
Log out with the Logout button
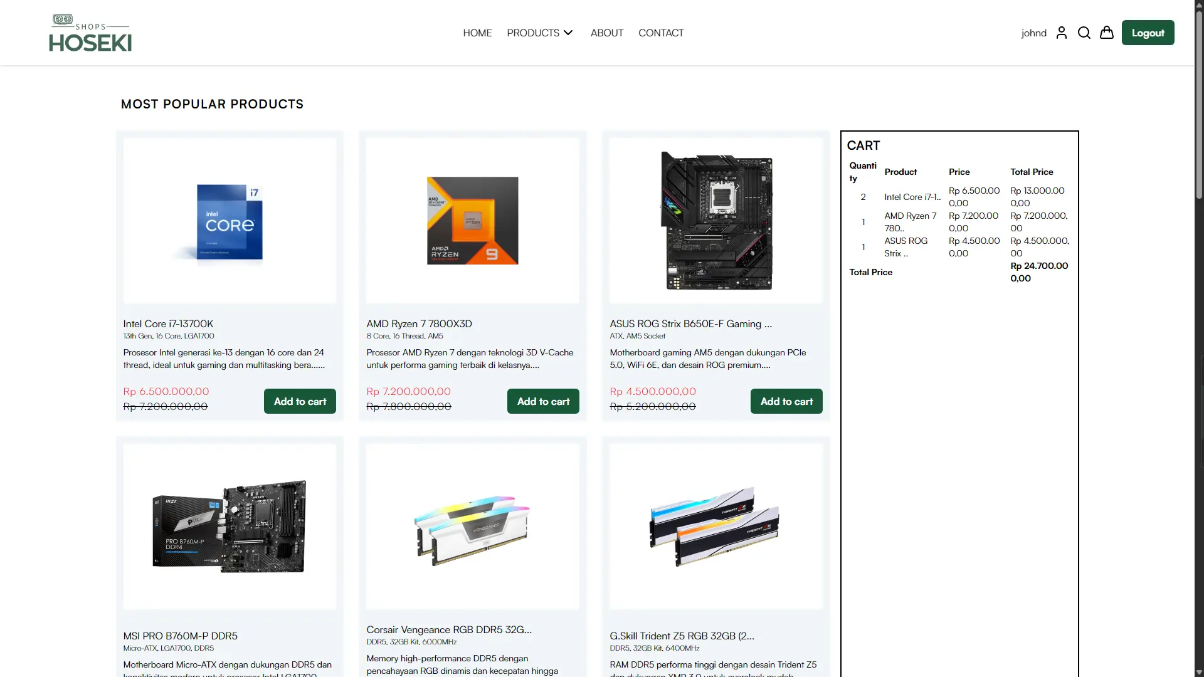tap(1148, 33)
